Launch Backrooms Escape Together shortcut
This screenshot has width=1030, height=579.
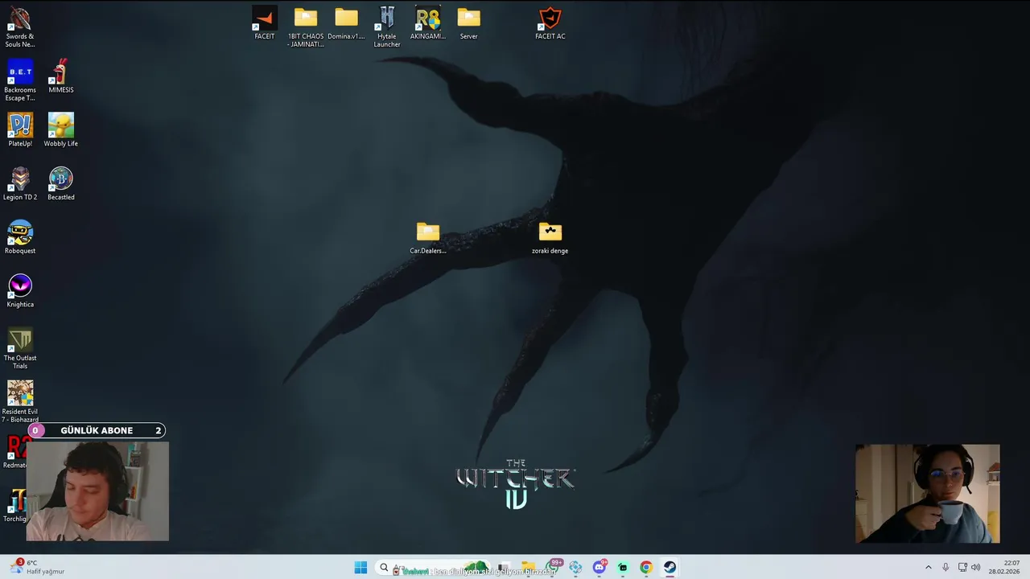point(20,80)
